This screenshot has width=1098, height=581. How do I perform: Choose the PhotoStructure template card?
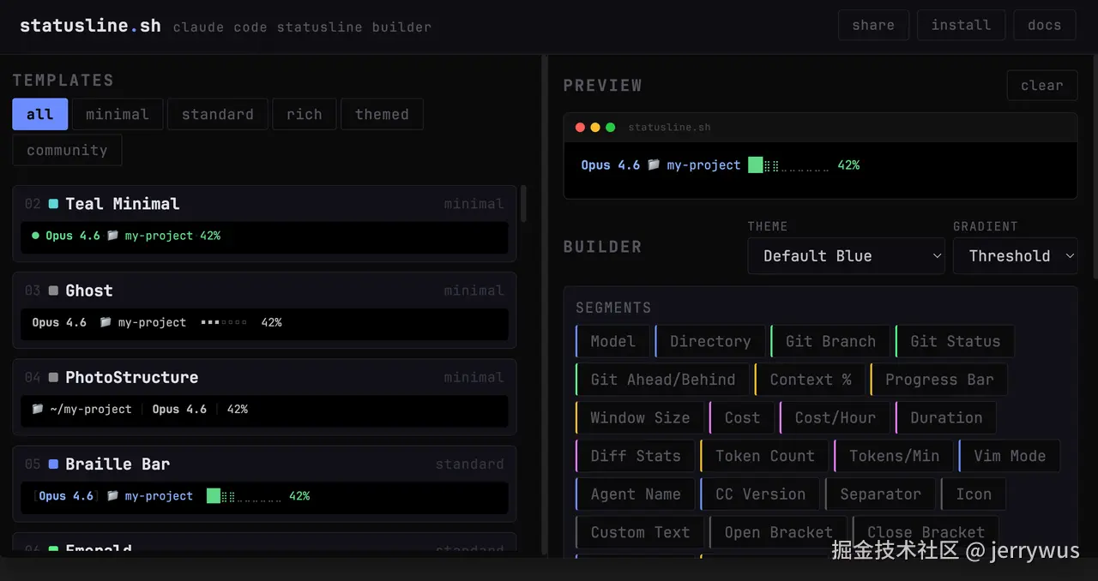(264, 397)
